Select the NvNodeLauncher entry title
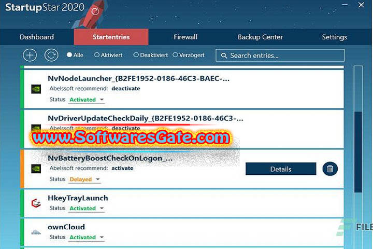373x249 pixels. pyautogui.click(x=138, y=78)
